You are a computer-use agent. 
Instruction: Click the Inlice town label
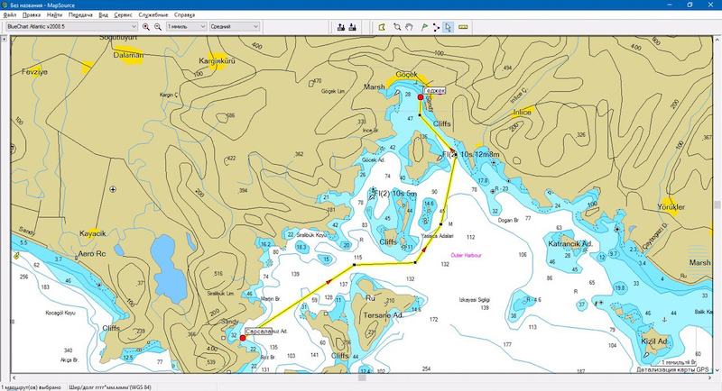click(x=523, y=113)
